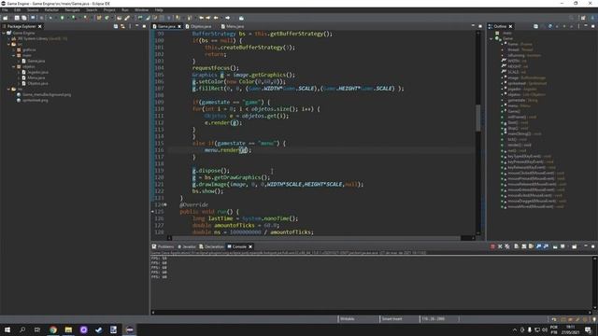Click the New file toolbar icon
This screenshot has width=598, height=336.
(x=6, y=18)
